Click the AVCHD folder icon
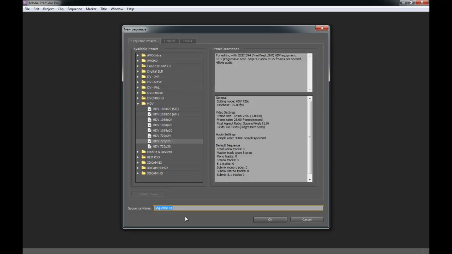The width and height of the screenshot is (452, 254). (144, 61)
